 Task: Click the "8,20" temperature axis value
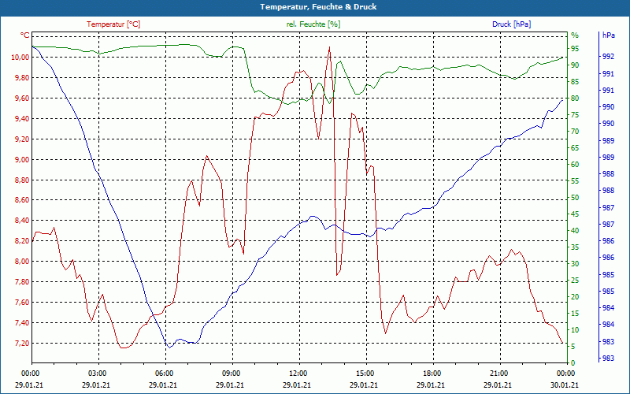click(22, 241)
